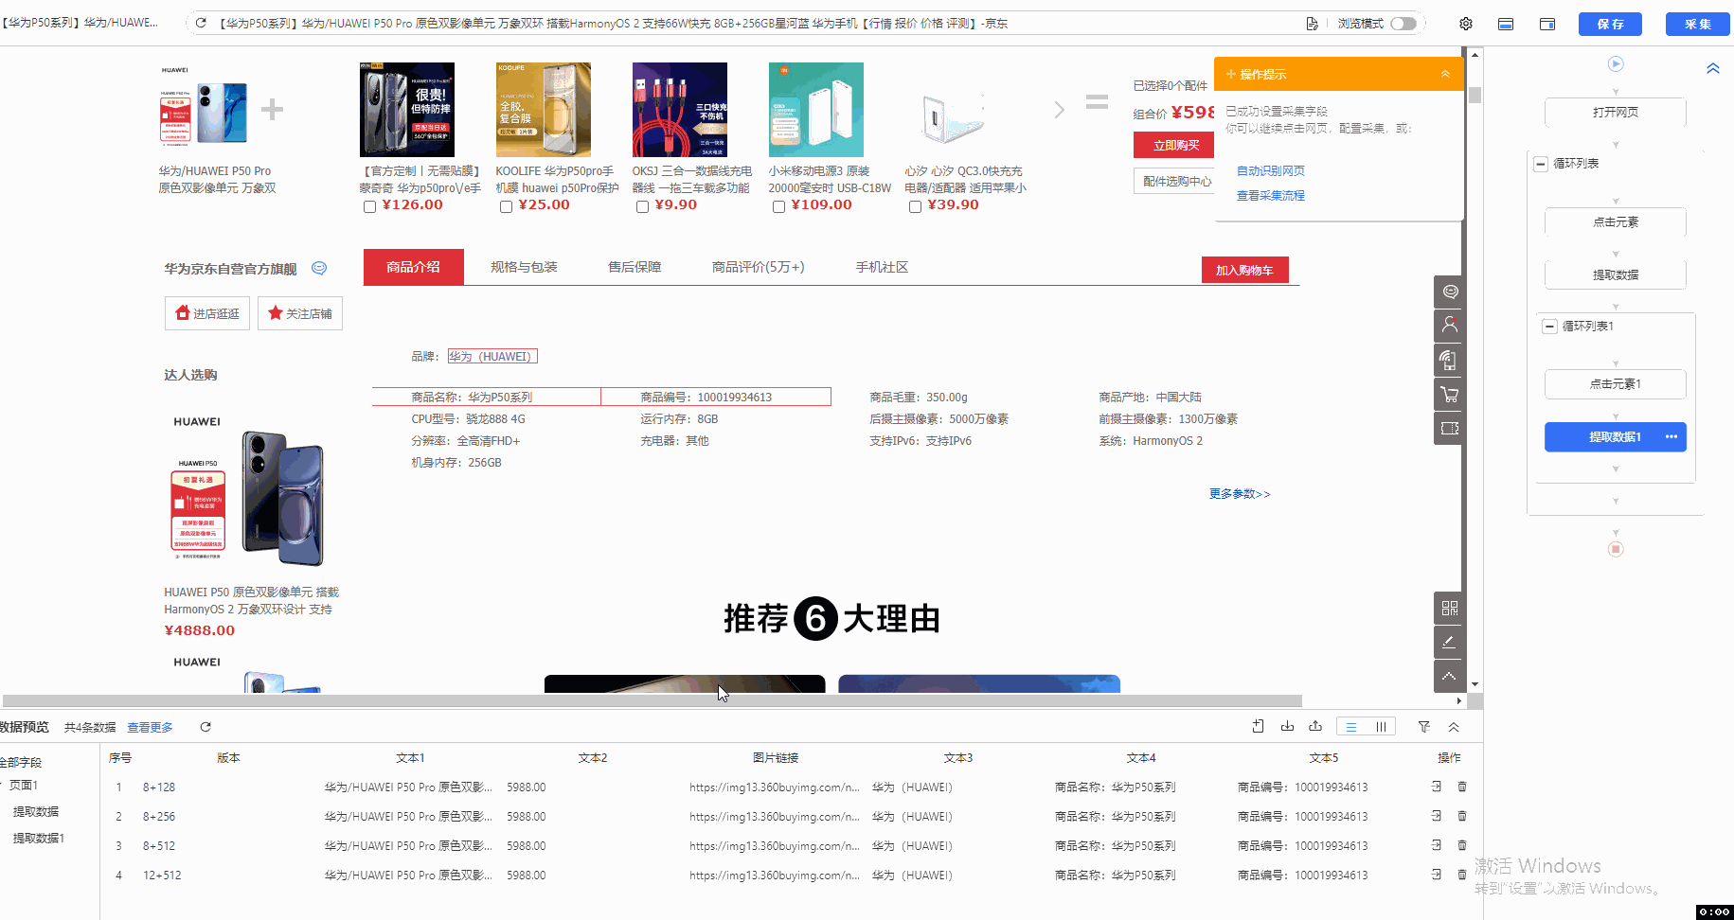Open the QR code icon in page sidebar

click(x=1449, y=608)
